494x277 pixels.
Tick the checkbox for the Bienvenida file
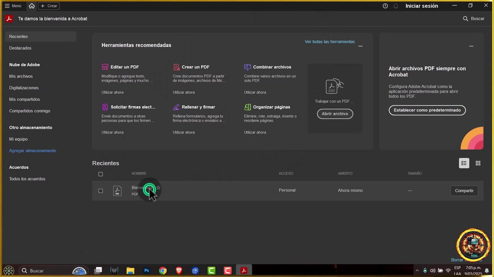(x=101, y=191)
